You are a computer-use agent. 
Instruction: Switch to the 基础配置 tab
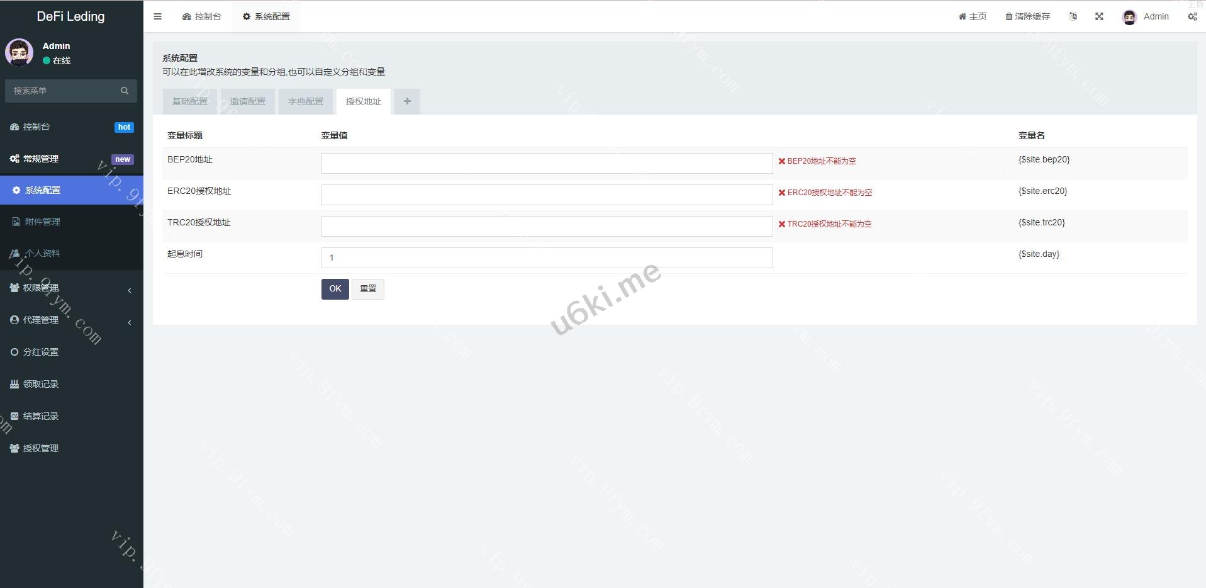click(x=189, y=101)
